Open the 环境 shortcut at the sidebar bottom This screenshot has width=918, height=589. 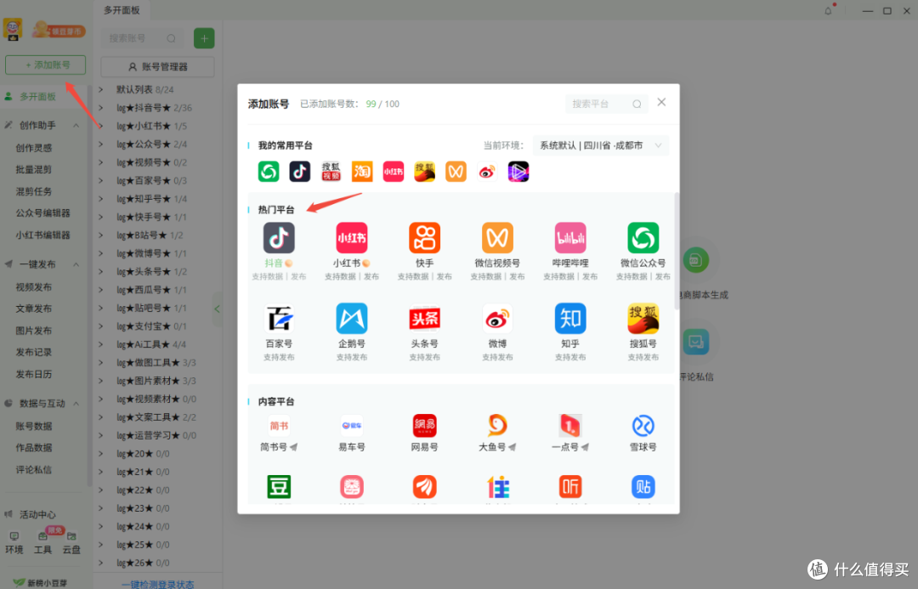tap(14, 543)
